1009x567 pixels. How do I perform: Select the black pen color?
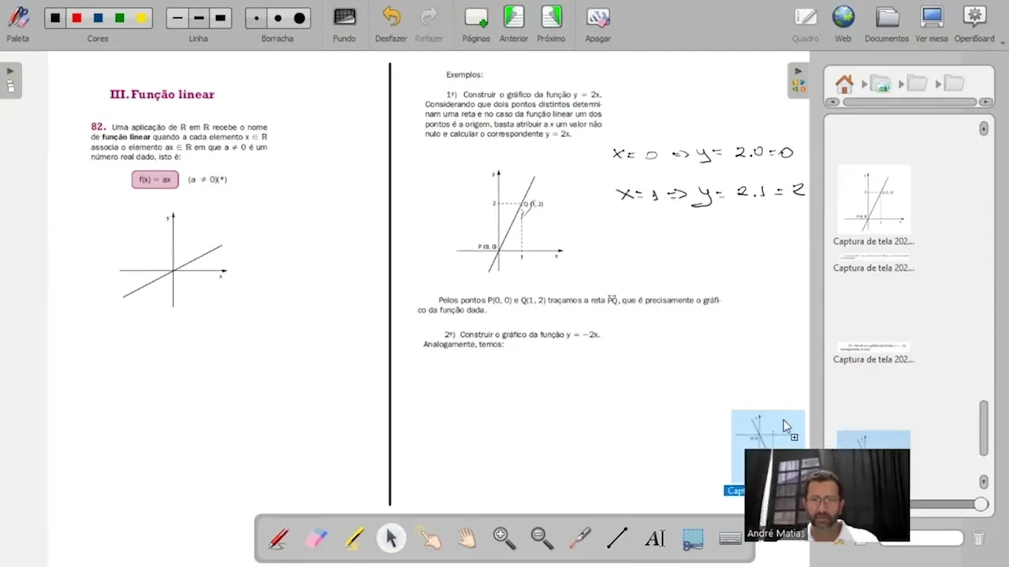click(x=55, y=18)
